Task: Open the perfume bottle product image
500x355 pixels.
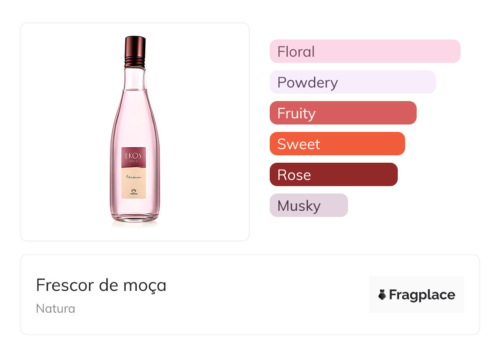Action: click(x=135, y=131)
